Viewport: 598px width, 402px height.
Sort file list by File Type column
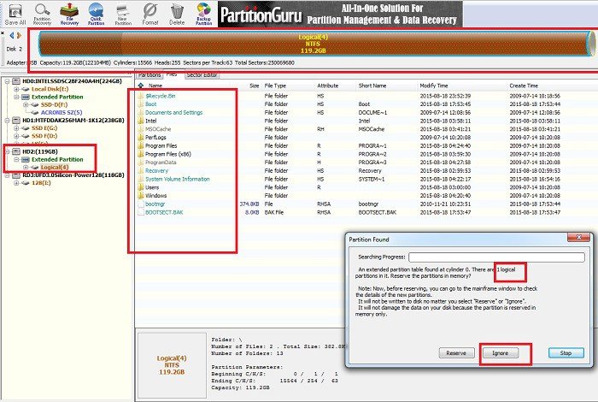(x=275, y=86)
